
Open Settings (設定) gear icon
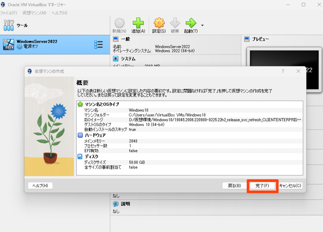(159, 23)
